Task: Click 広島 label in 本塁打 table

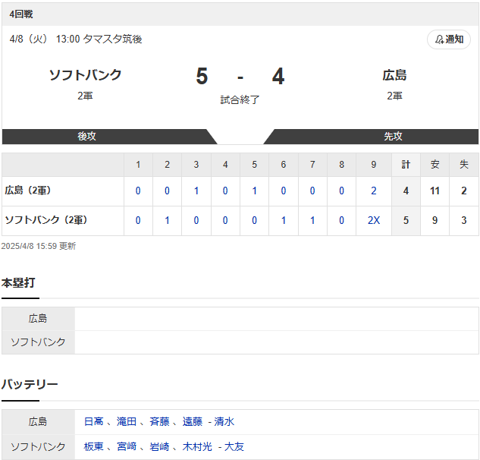Action: point(38,319)
